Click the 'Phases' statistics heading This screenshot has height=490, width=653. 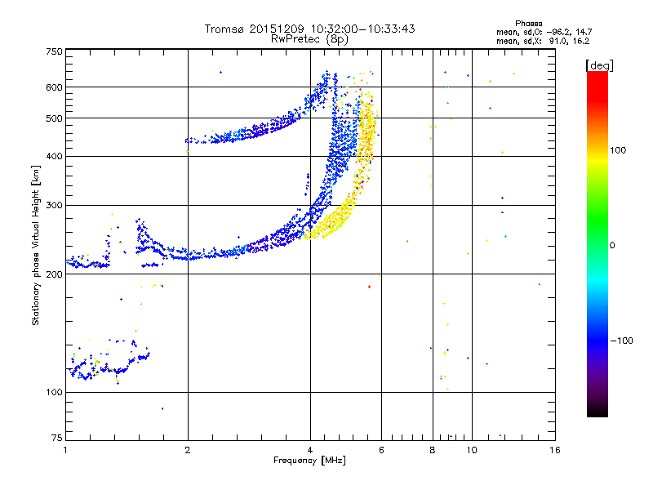[x=528, y=24]
